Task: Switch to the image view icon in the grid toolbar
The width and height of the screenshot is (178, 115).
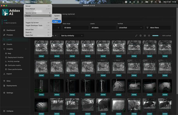Action: pos(145,36)
